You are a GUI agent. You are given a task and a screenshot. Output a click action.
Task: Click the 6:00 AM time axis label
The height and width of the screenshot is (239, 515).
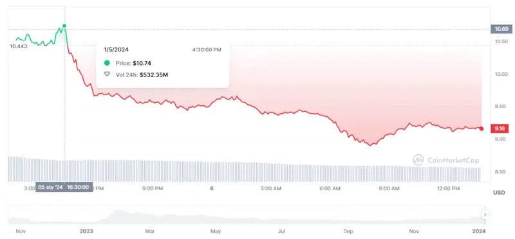(330, 188)
